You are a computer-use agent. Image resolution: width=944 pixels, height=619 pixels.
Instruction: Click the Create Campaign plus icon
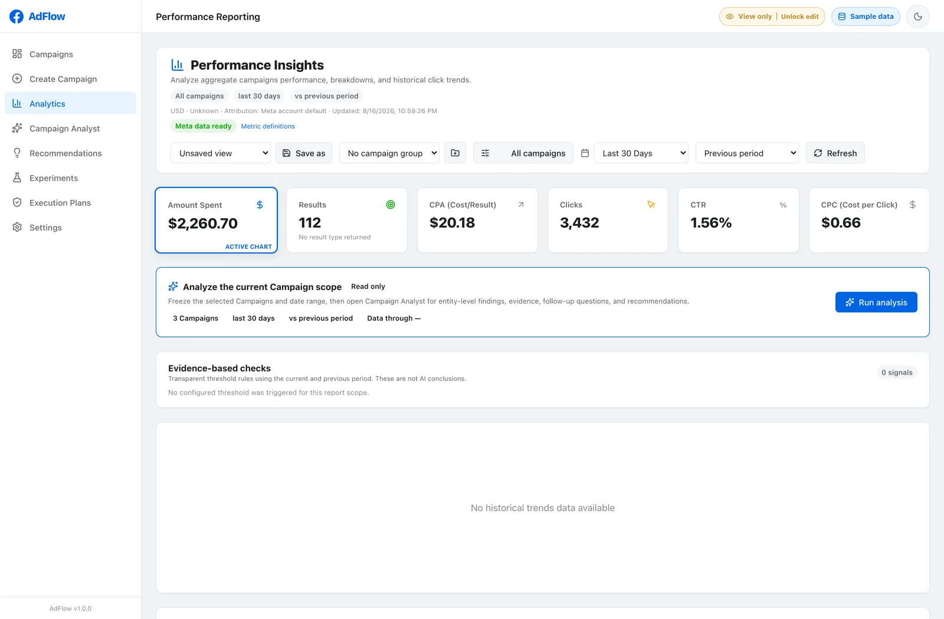pyautogui.click(x=17, y=78)
